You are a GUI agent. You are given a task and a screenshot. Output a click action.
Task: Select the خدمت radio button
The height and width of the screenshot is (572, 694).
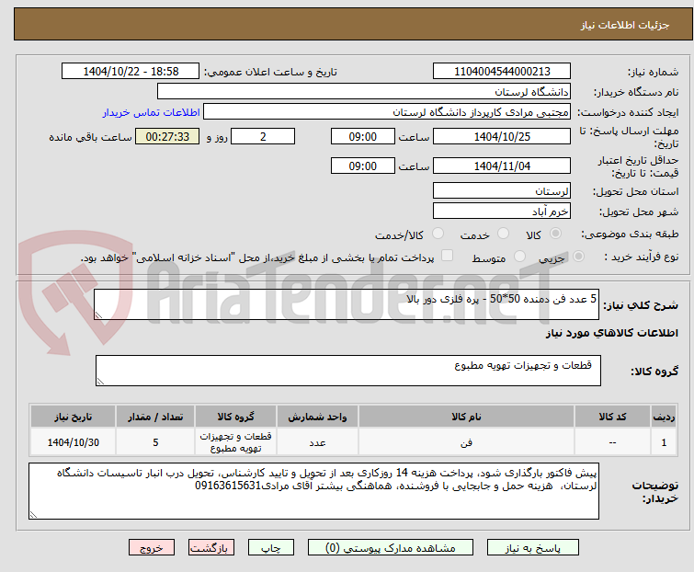(x=503, y=234)
